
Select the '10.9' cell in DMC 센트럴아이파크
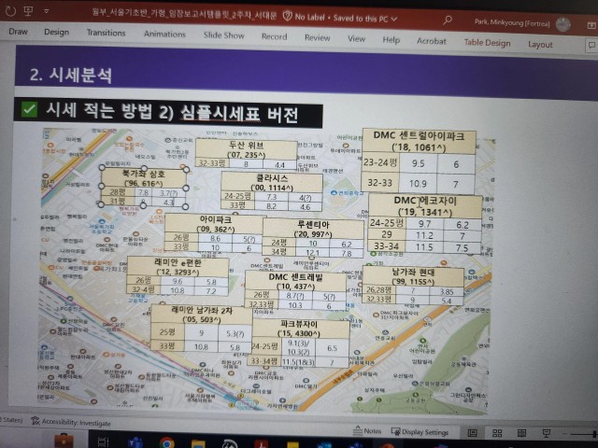tap(418, 183)
